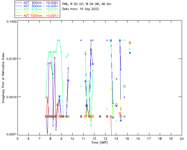
Task: Click the green diamond peak near time 8.7
Action: tap(58, 40)
